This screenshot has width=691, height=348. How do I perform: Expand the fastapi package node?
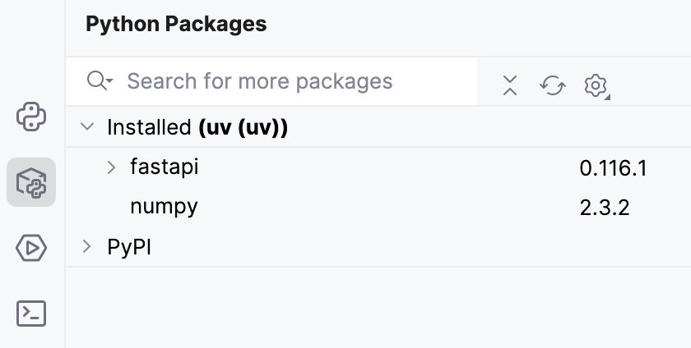pyautogui.click(x=113, y=167)
